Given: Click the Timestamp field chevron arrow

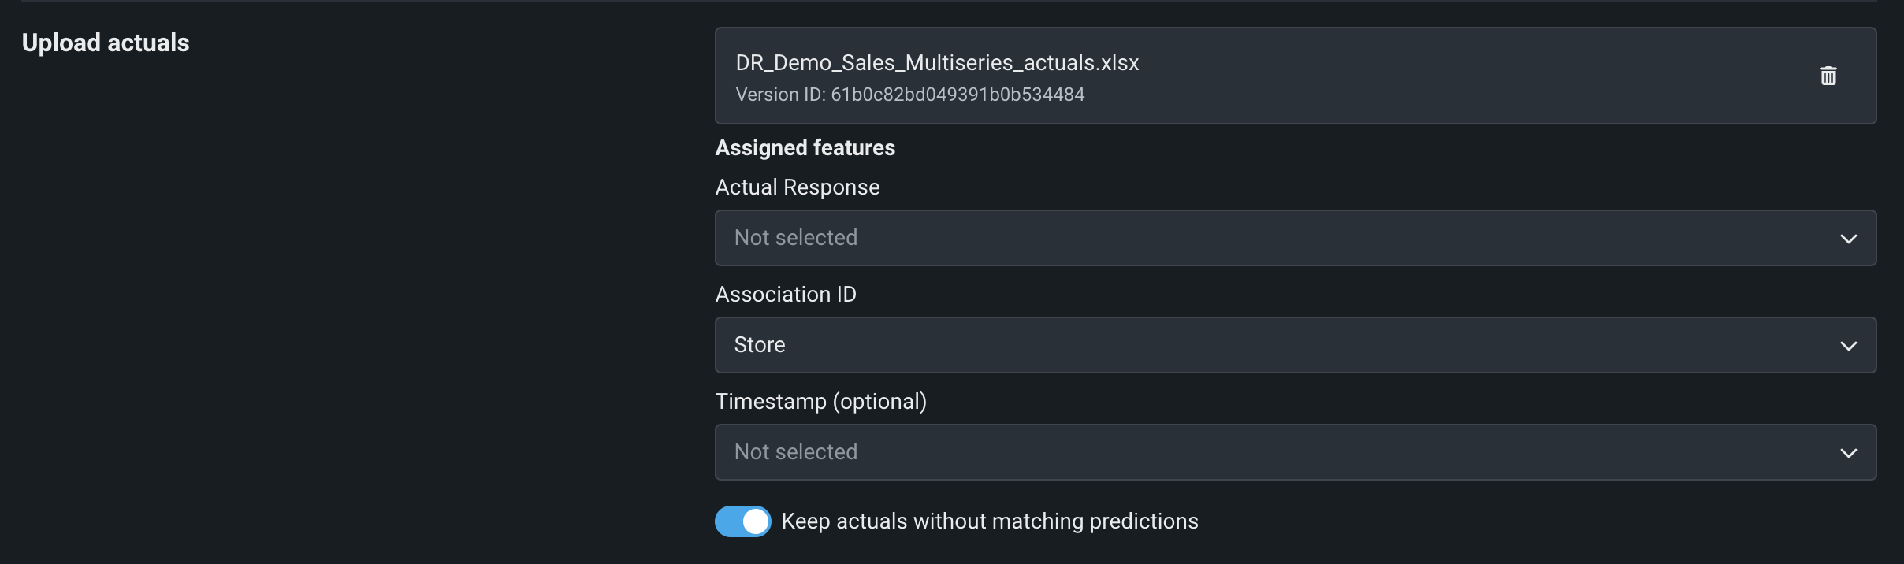Looking at the screenshot, I should point(1848,453).
